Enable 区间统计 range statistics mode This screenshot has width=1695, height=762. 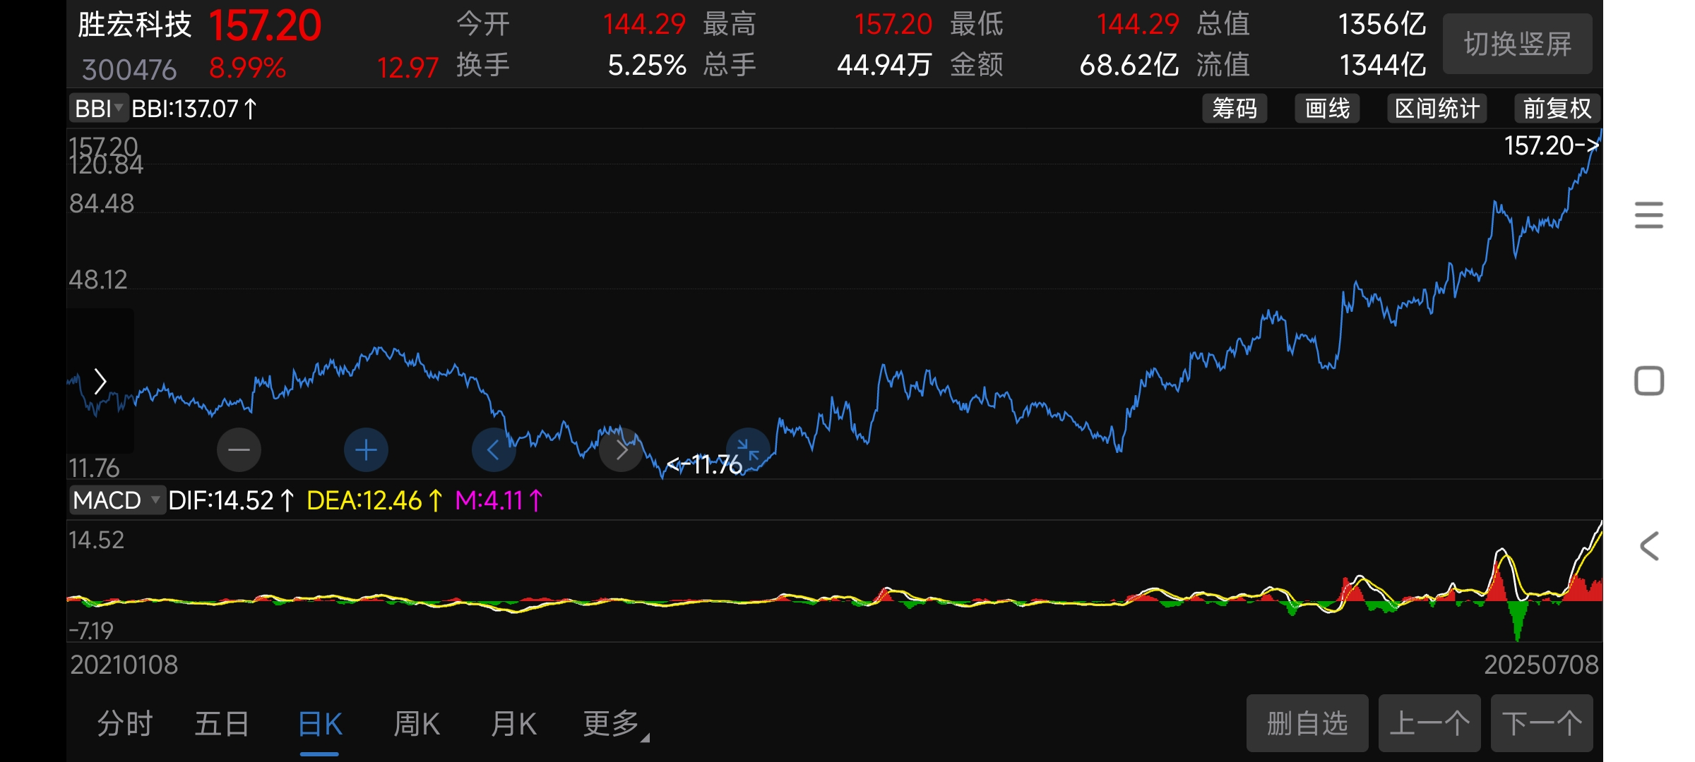1437,109
